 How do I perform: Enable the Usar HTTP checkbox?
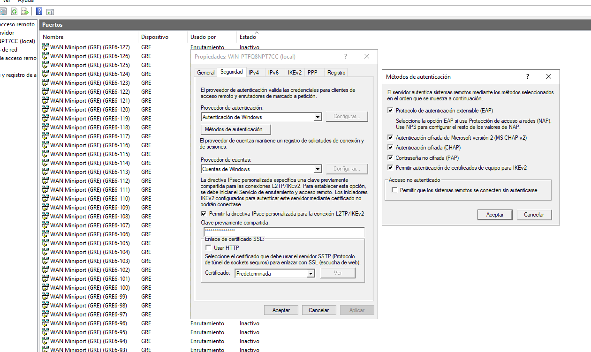tap(209, 248)
